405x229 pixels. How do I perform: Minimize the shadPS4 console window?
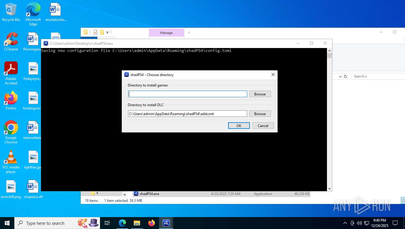click(298, 43)
